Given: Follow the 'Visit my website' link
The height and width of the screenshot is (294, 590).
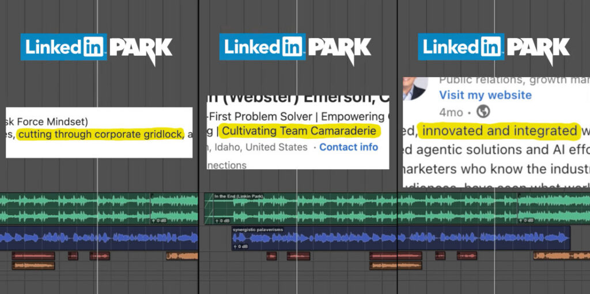Looking at the screenshot, I should coord(485,95).
